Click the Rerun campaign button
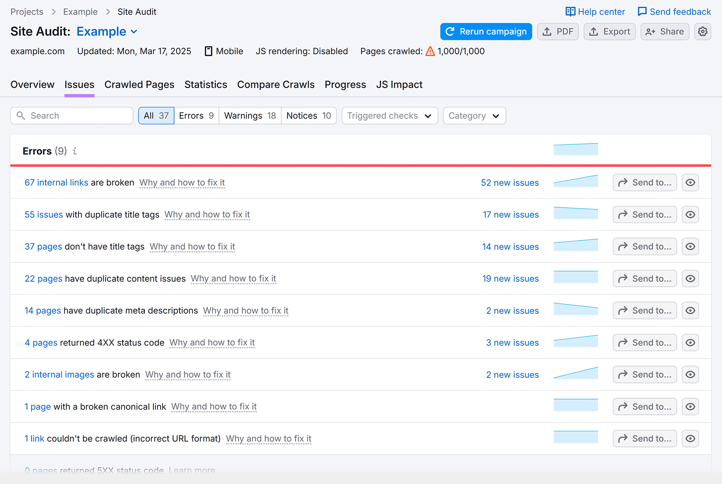Image resolution: width=722 pixels, height=484 pixels. (x=486, y=32)
